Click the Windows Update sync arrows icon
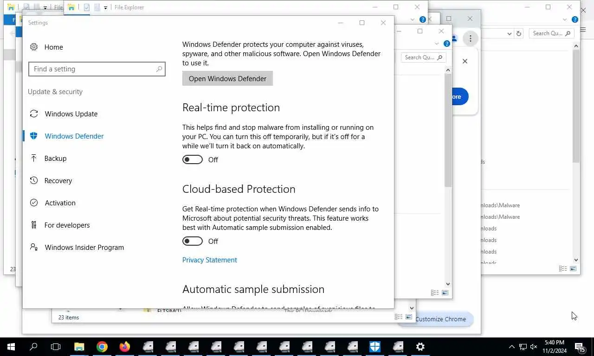 pos(34,114)
